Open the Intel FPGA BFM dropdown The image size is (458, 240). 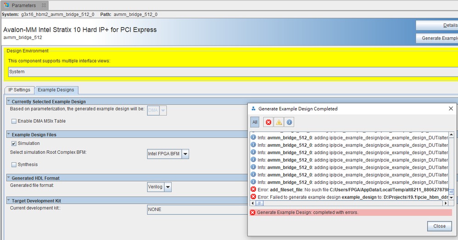[x=185, y=154]
